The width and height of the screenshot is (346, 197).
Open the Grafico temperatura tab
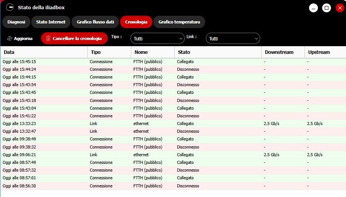179,22
